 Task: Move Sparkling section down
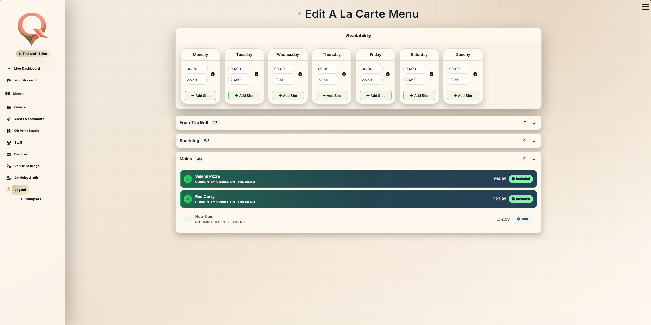(534, 141)
